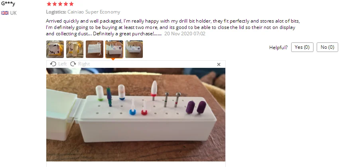View the second review photo thumbnail
The image size is (343, 167).
75,49
